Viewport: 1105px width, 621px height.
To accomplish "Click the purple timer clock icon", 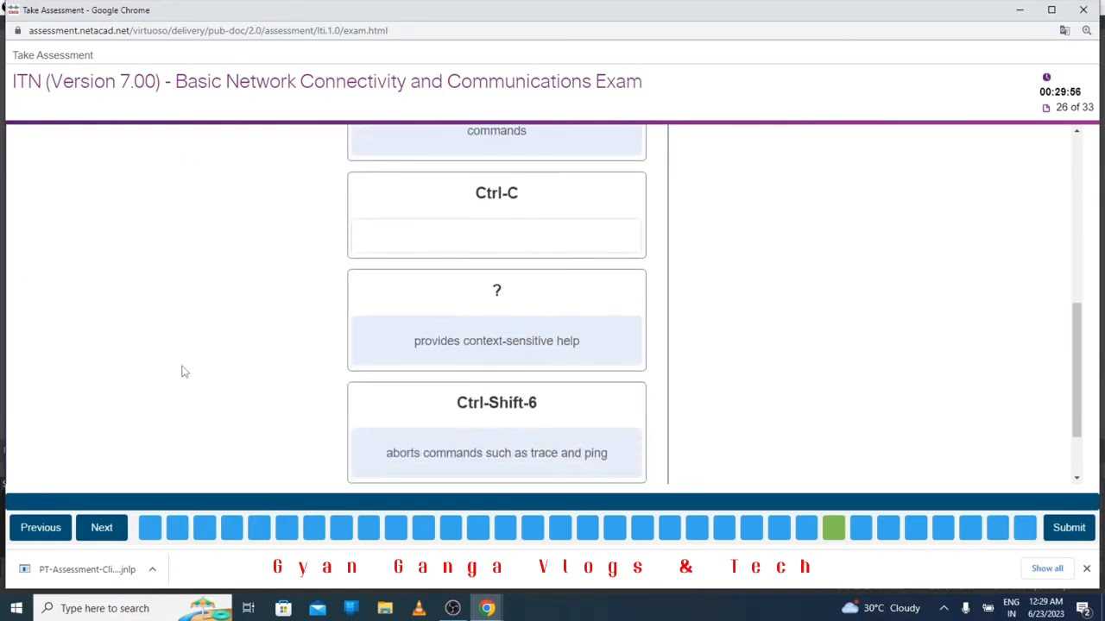I will coord(1046,78).
